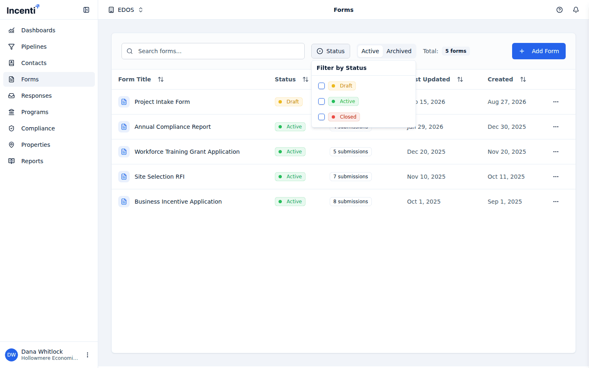
Task: Check the Draft status filter checkbox
Action: click(321, 86)
